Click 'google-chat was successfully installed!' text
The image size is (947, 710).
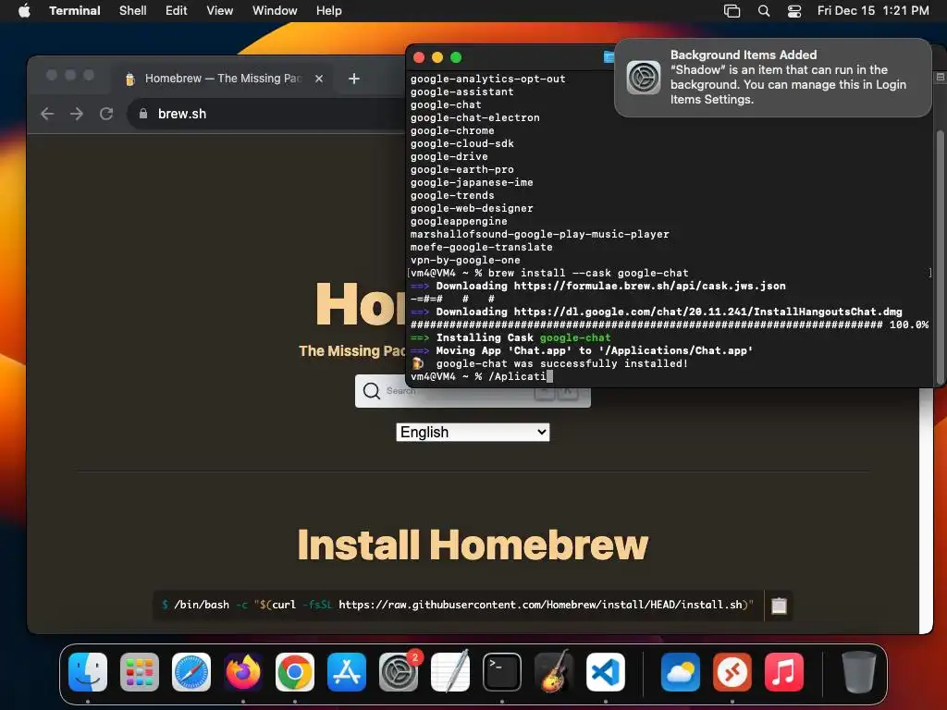tap(562, 363)
